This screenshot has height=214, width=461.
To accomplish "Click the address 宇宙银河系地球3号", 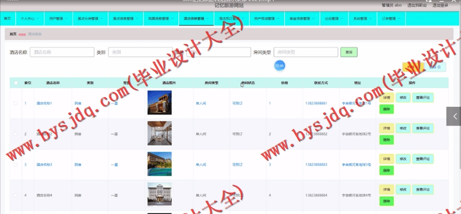I will [356, 165].
